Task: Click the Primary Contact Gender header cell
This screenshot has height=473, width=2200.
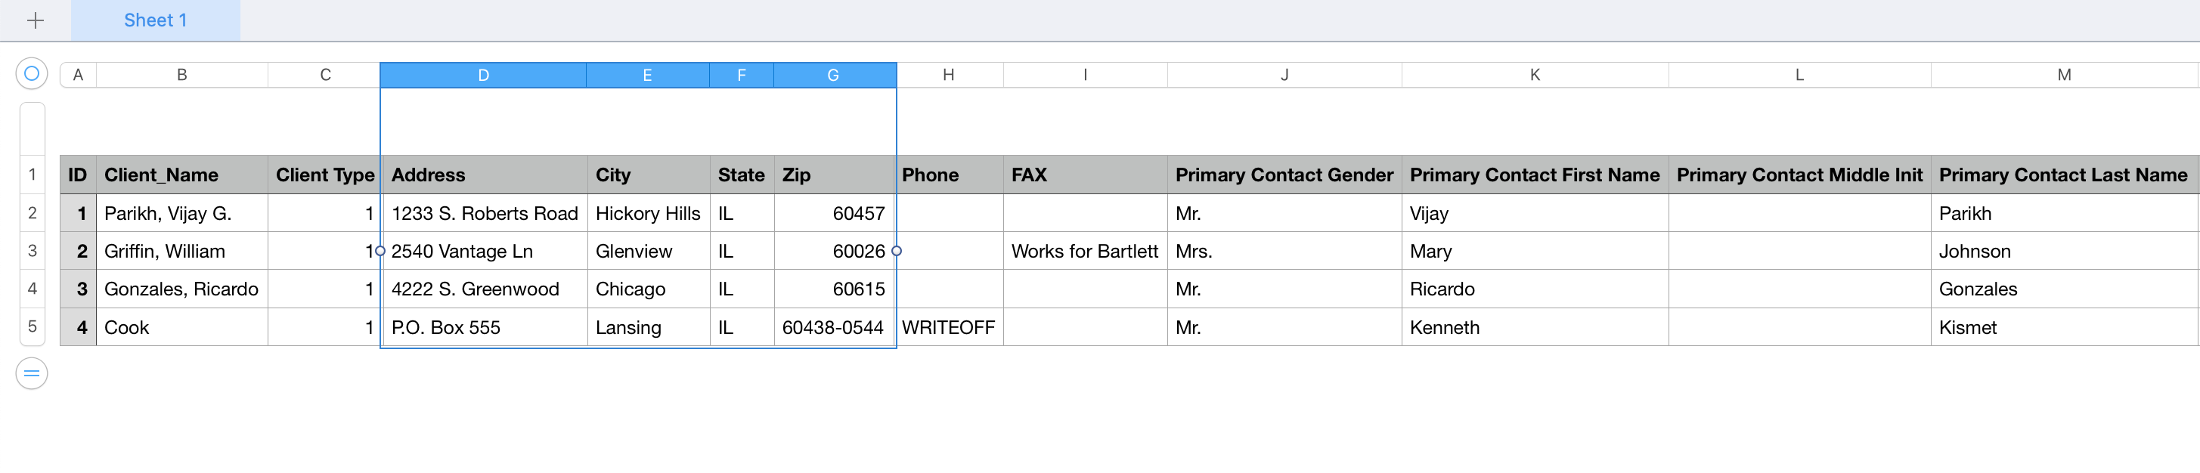Action: [x=1283, y=175]
